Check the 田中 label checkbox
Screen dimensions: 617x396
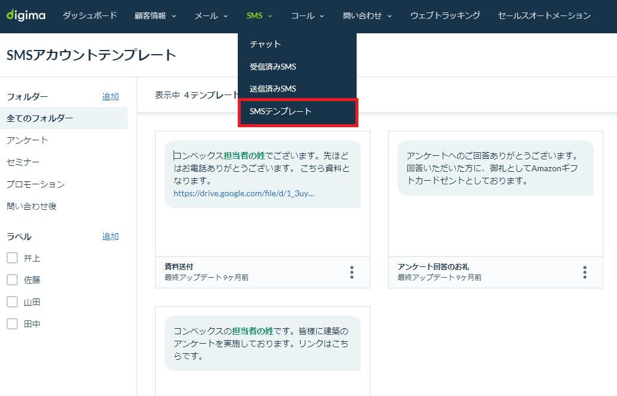click(12, 324)
